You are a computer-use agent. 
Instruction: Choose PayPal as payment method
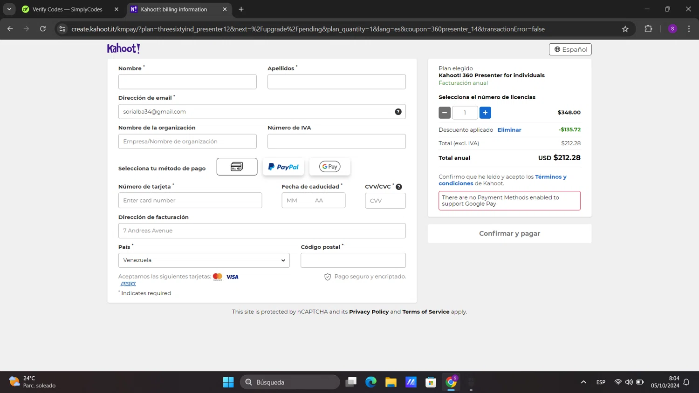pos(283,167)
